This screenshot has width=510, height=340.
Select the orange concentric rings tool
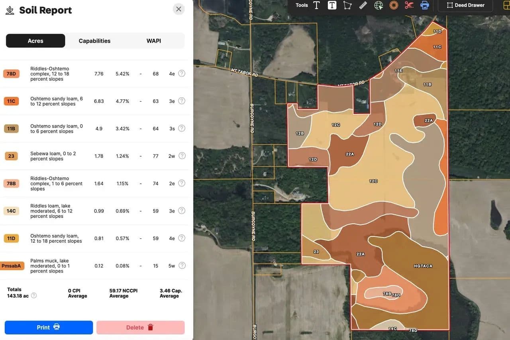click(x=394, y=5)
